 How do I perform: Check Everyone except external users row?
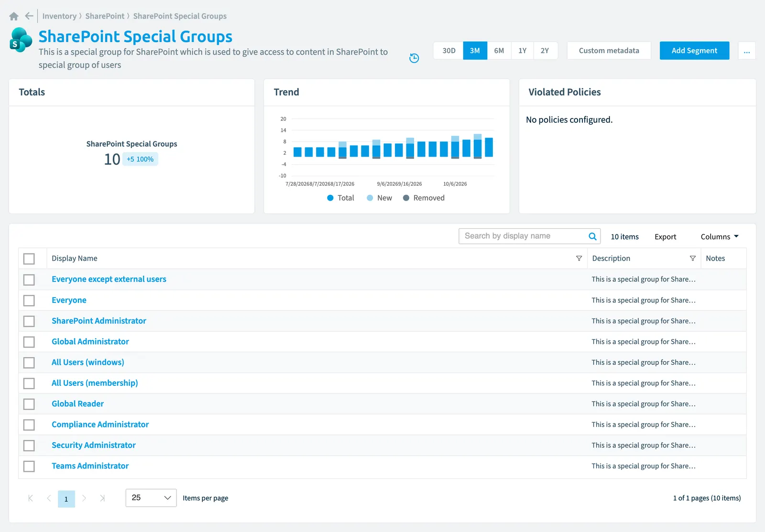point(29,280)
